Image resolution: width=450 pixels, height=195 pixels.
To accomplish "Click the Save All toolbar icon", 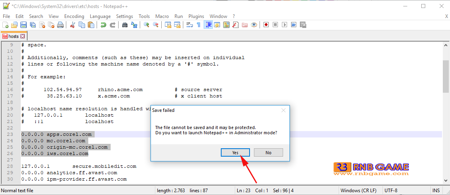I will pos(33,25).
